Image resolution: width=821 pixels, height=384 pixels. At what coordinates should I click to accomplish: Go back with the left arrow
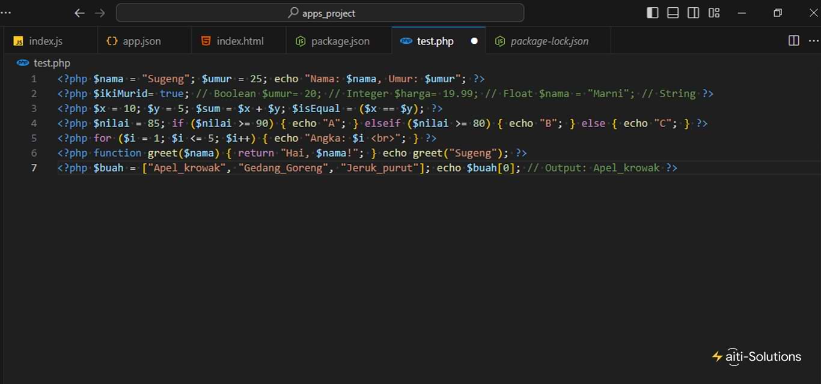click(79, 13)
